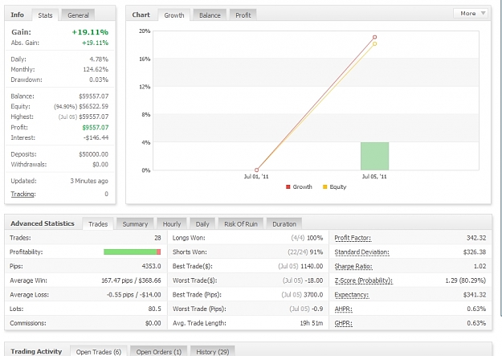Click the Equity value $56522.59
Viewport: 502px width, 356px height.
93,106
